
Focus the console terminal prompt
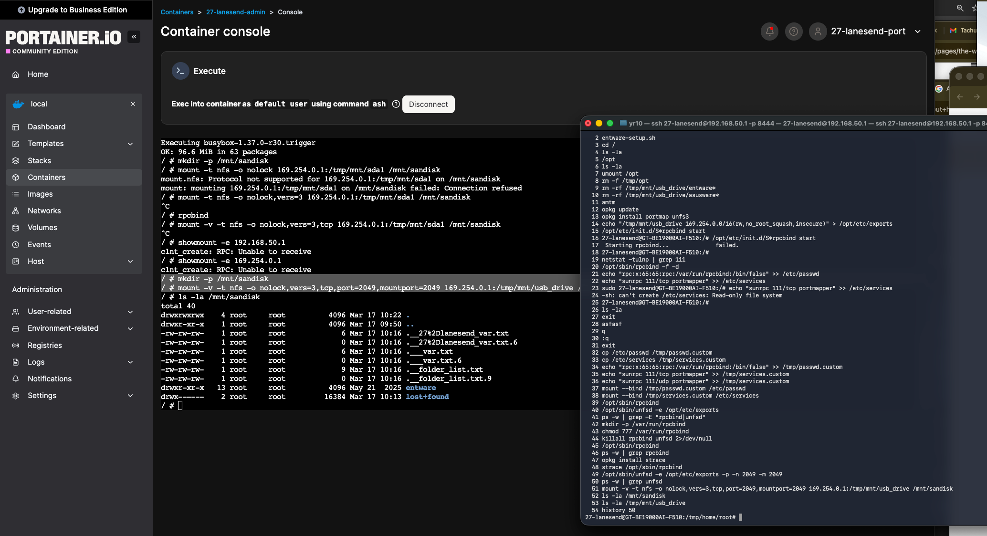pos(180,406)
